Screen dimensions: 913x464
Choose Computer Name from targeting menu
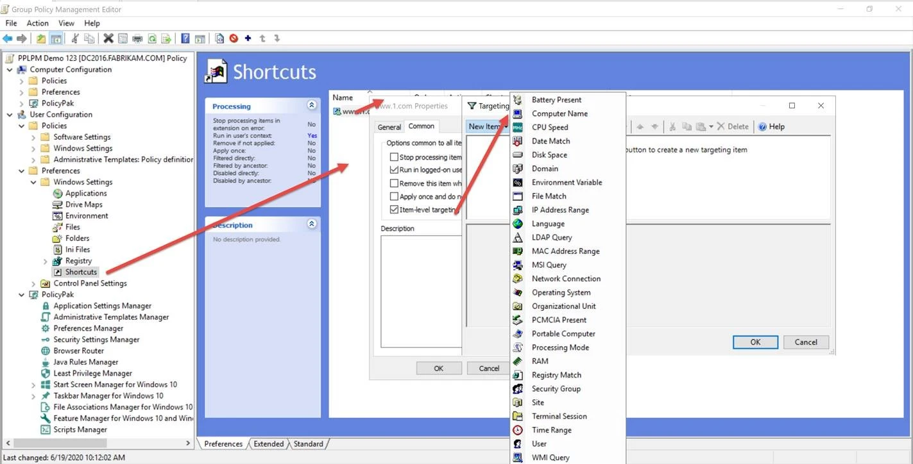pyautogui.click(x=559, y=113)
